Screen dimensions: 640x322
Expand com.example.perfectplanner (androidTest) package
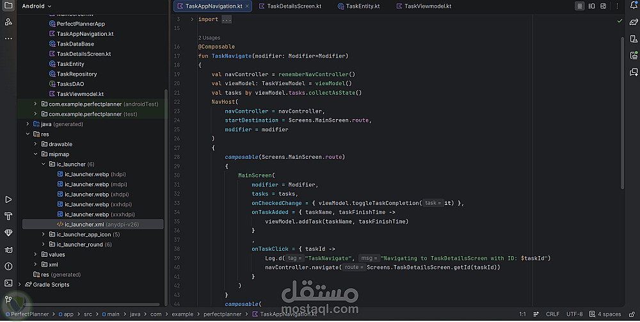click(35, 104)
